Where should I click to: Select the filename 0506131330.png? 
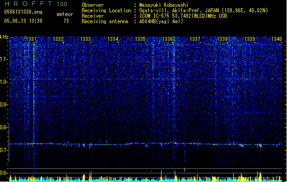[23, 12]
